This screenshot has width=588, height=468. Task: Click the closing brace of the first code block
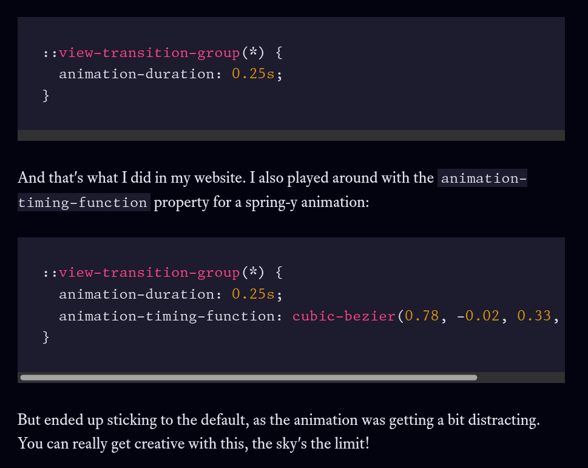46,95
